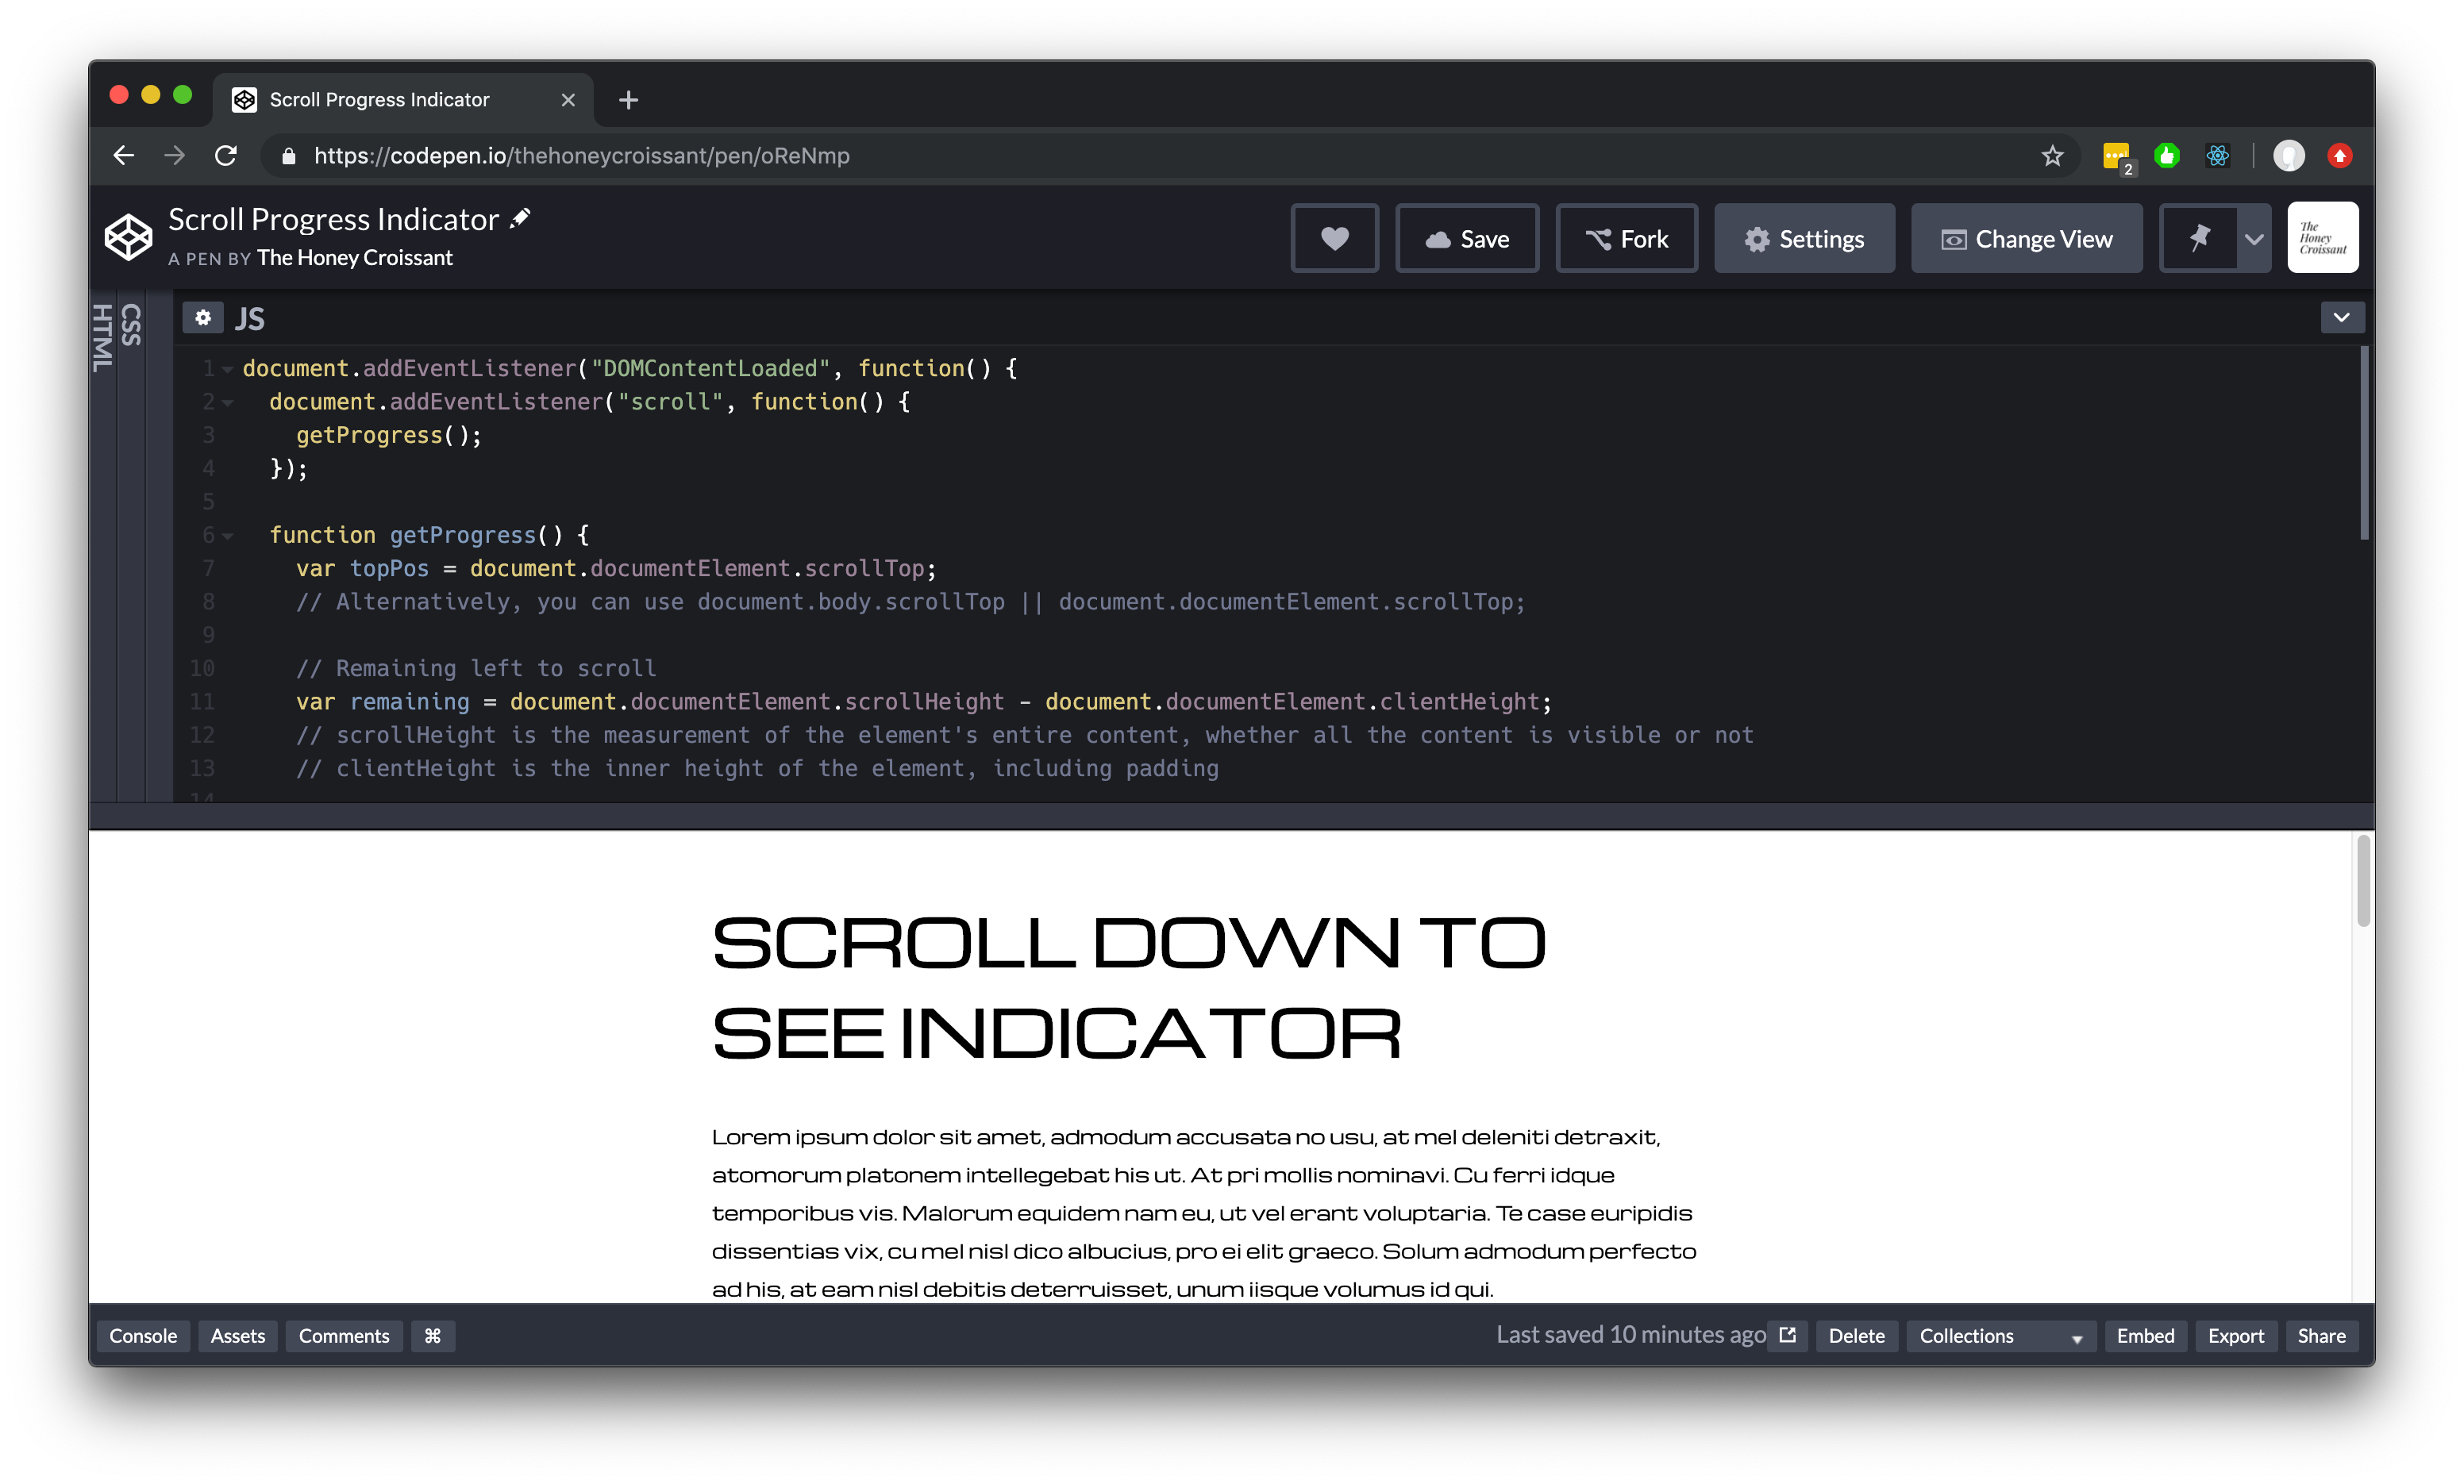This screenshot has height=1484, width=2464.
Task: Toggle fold arrow on line 1
Action: [228, 369]
